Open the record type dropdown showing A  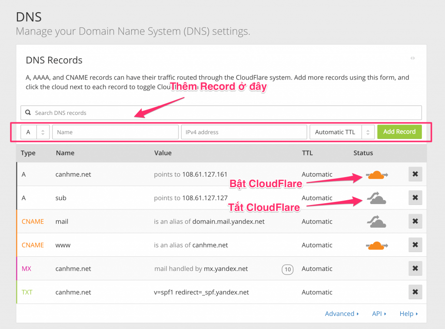tap(35, 132)
